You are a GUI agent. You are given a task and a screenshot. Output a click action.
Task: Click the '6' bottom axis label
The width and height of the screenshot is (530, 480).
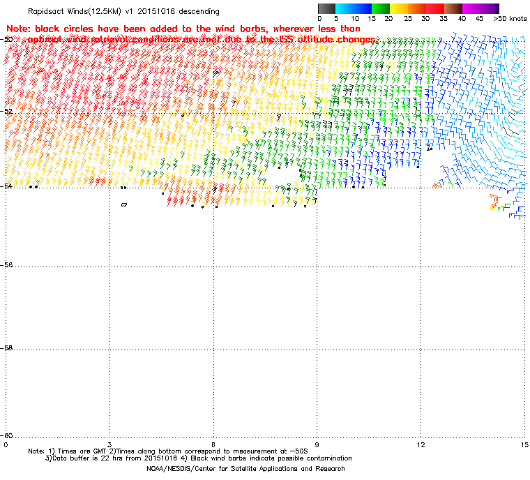tap(213, 444)
